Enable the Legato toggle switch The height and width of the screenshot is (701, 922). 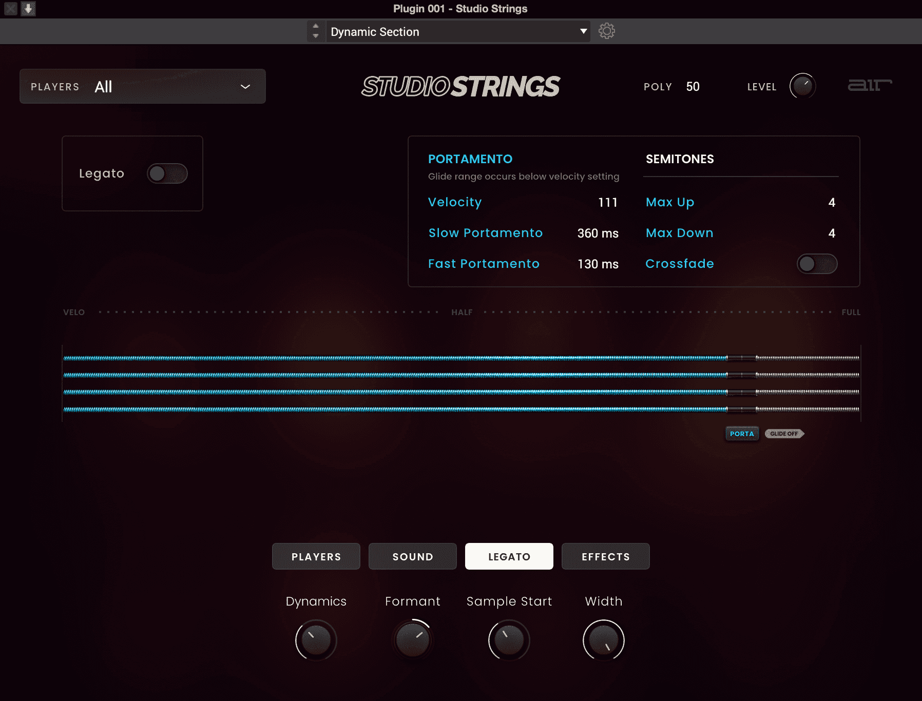tap(167, 173)
